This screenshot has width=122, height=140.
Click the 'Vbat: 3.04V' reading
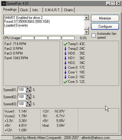[x=53, y=126]
